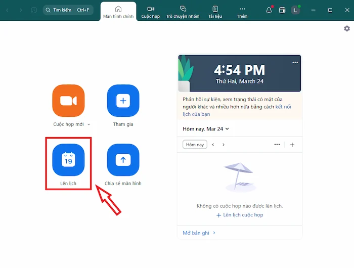Click the orange Cuộc họp mới camera icon
Viewport: 354px width, 268px height.
pos(68,101)
